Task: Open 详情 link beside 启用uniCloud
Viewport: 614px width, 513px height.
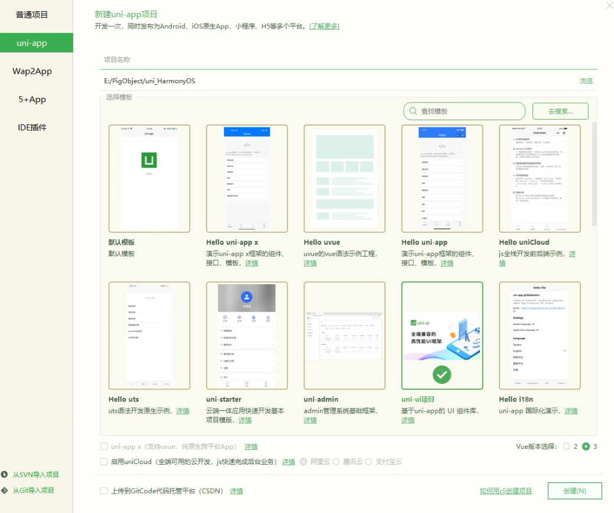Action: point(289,462)
